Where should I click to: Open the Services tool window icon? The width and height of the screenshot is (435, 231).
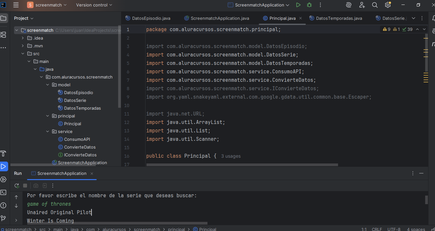click(4, 179)
